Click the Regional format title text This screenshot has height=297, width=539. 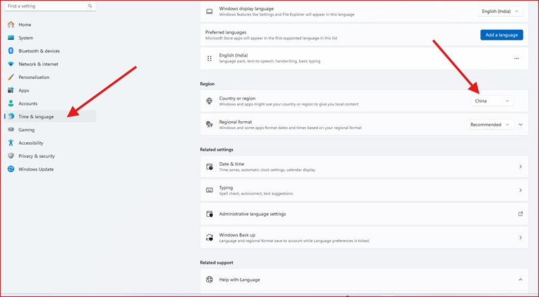(x=235, y=122)
